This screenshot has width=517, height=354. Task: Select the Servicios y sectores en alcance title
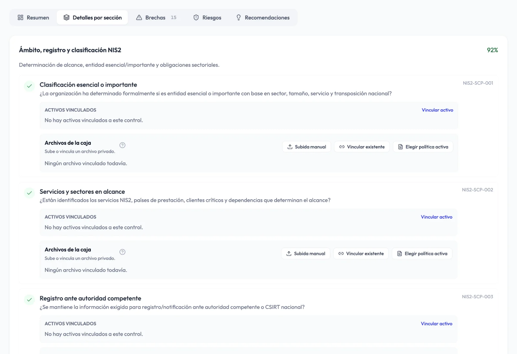click(82, 192)
